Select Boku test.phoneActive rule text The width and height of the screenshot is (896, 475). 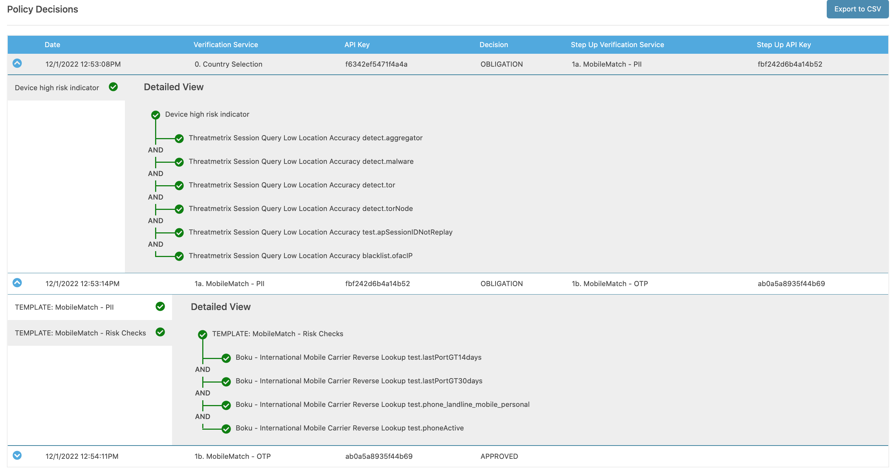pos(350,428)
